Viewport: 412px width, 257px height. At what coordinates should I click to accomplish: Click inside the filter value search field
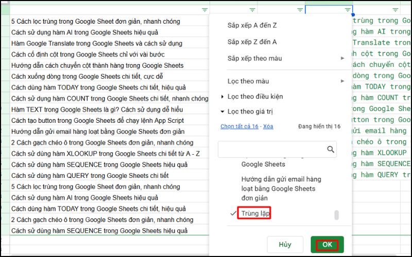(x=271, y=150)
